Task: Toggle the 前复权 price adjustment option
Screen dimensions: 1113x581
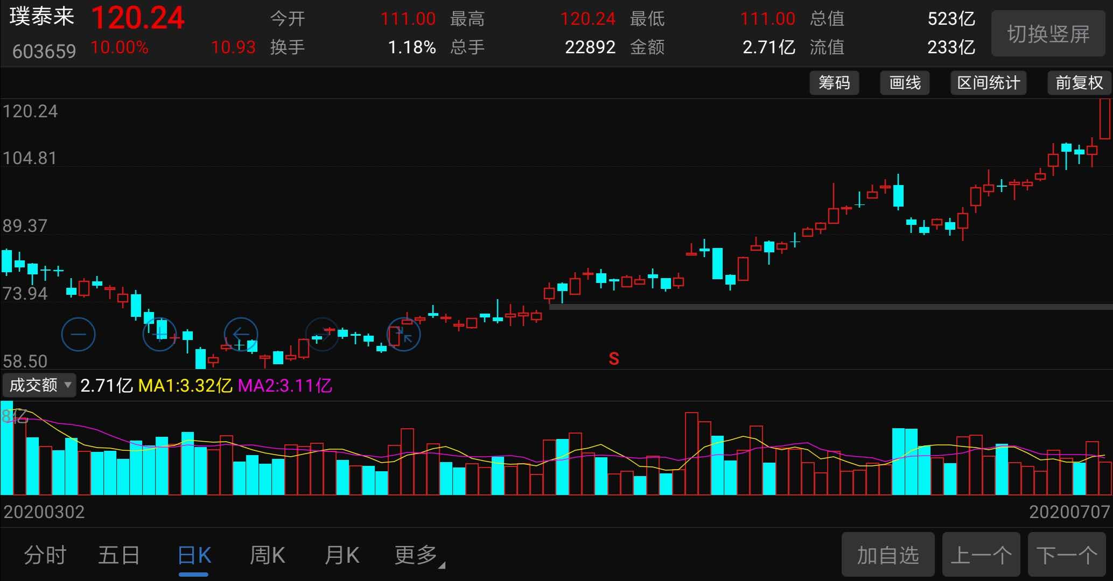Action: (x=1079, y=83)
